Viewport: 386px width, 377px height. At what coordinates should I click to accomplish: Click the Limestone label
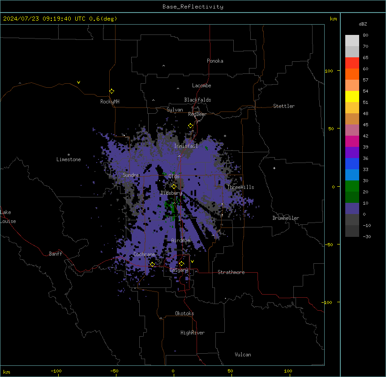coord(69,159)
